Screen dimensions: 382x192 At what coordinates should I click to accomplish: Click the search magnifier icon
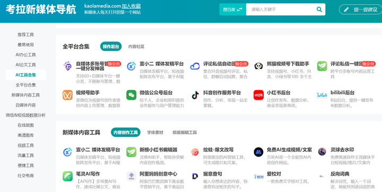[319, 10]
